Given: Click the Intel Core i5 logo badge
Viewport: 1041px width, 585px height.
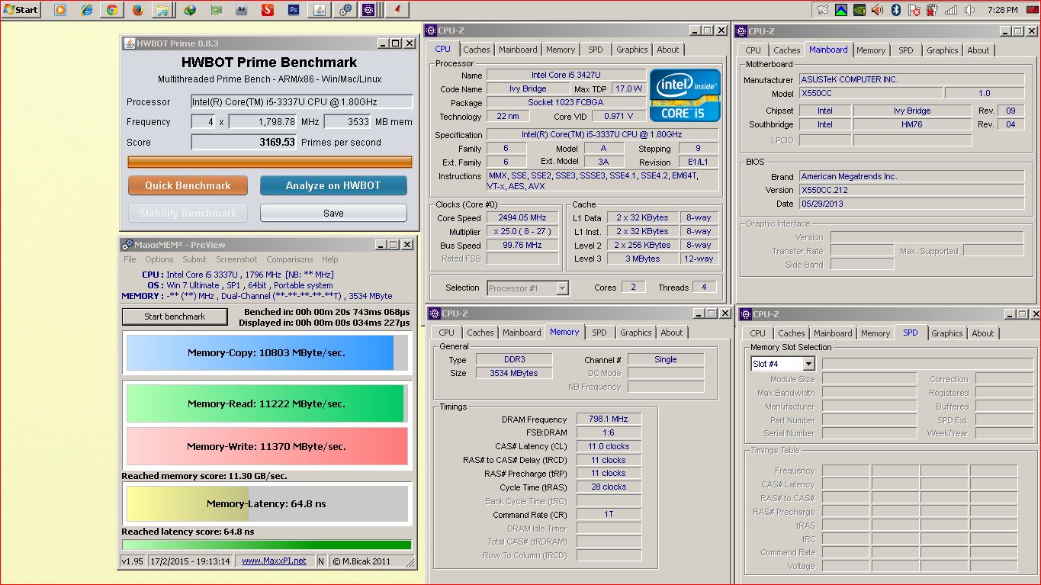Looking at the screenshot, I should click(x=685, y=95).
